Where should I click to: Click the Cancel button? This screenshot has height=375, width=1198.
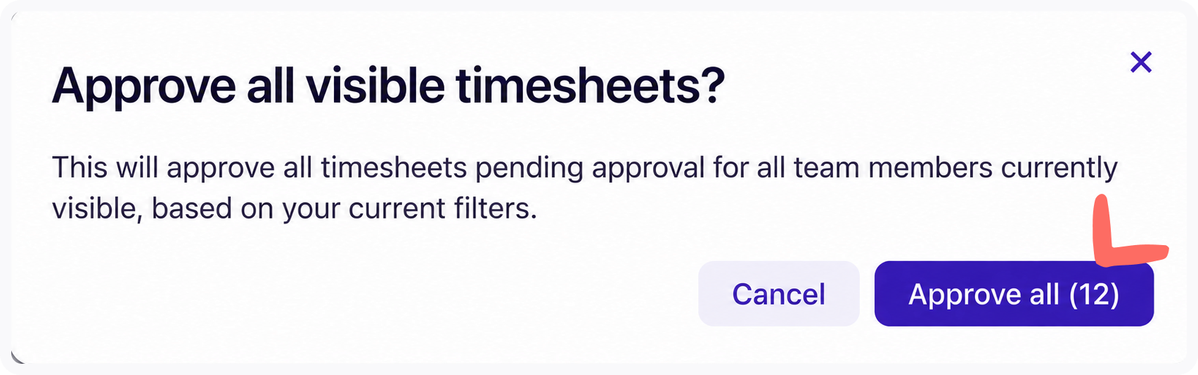778,294
